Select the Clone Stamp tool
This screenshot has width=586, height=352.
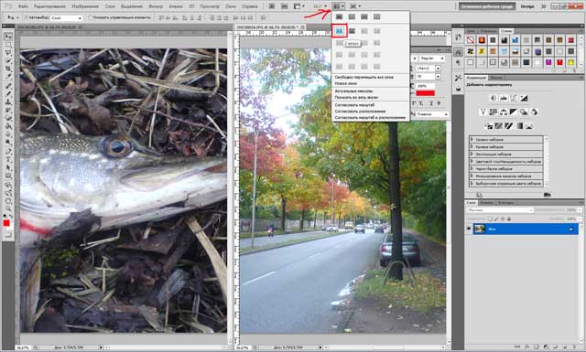(x=7, y=101)
